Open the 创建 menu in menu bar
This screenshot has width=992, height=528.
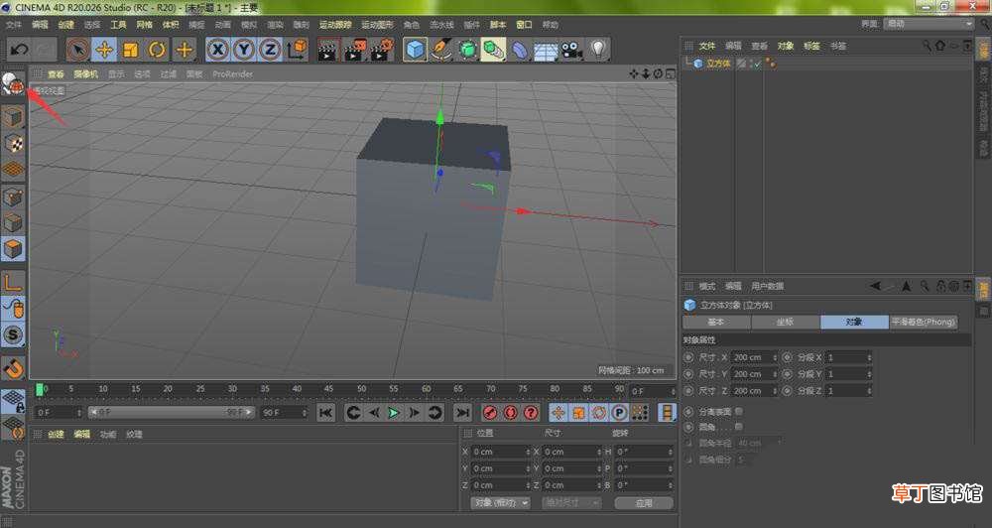(65, 25)
